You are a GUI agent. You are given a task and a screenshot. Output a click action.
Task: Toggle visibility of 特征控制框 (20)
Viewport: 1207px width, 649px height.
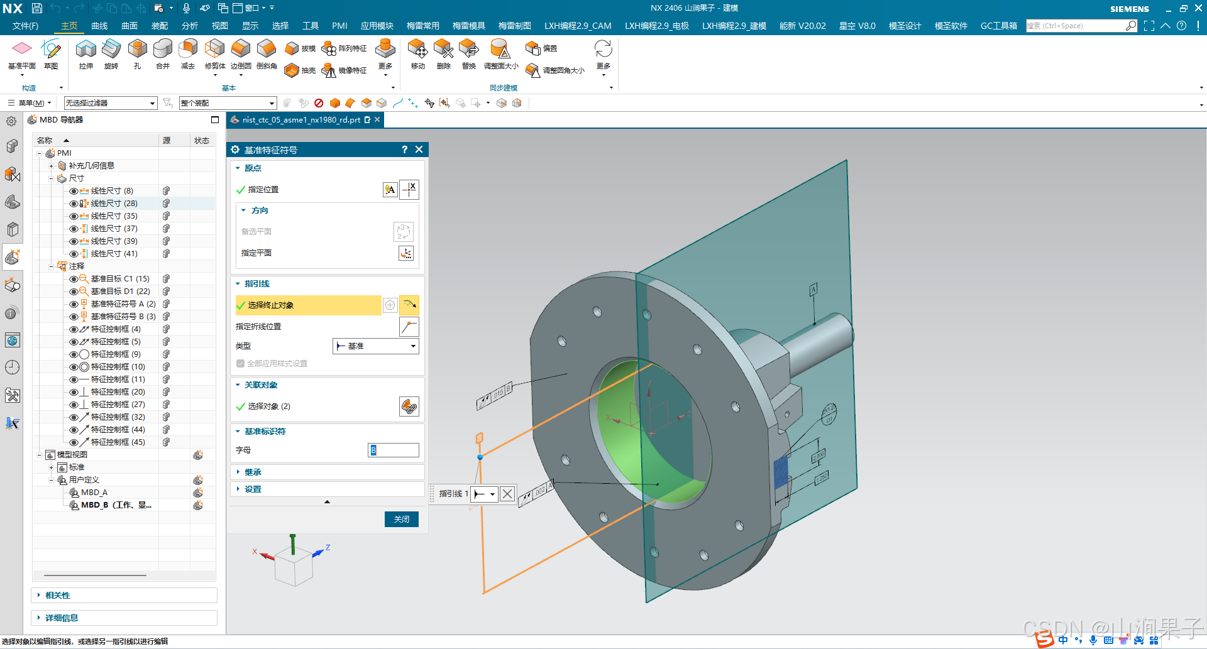tap(74, 392)
